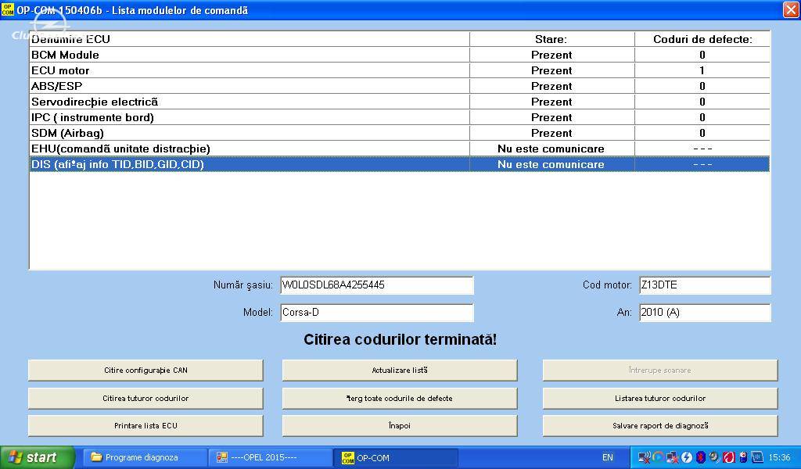The height and width of the screenshot is (469, 801).
Task: Click the Prezent status of Servodirecție electrică
Action: [x=551, y=102]
